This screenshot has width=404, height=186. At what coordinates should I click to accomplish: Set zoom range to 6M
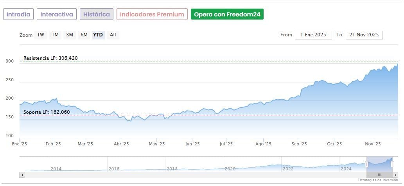point(84,35)
